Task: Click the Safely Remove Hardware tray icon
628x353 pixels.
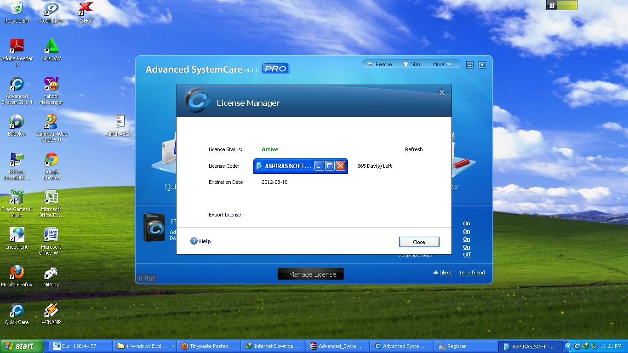Action: point(594,346)
